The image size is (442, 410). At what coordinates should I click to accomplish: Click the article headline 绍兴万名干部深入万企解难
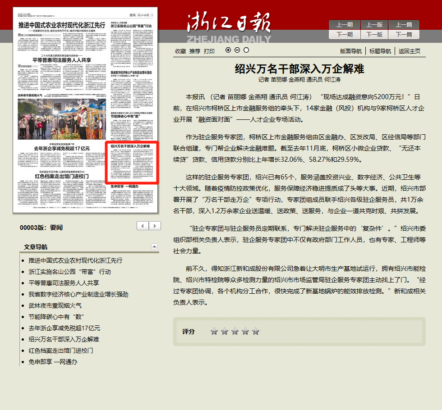[x=299, y=68]
